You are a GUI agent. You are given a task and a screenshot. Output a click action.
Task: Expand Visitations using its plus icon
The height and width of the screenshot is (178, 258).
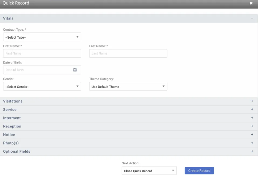pyautogui.click(x=252, y=101)
